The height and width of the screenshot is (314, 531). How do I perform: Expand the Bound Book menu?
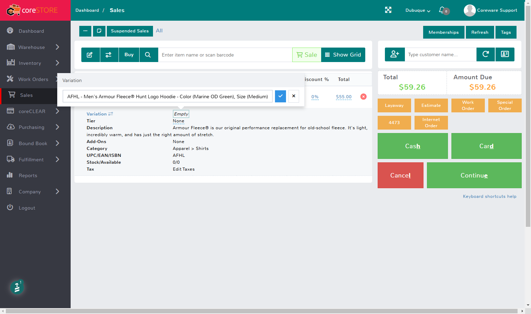tap(33, 143)
